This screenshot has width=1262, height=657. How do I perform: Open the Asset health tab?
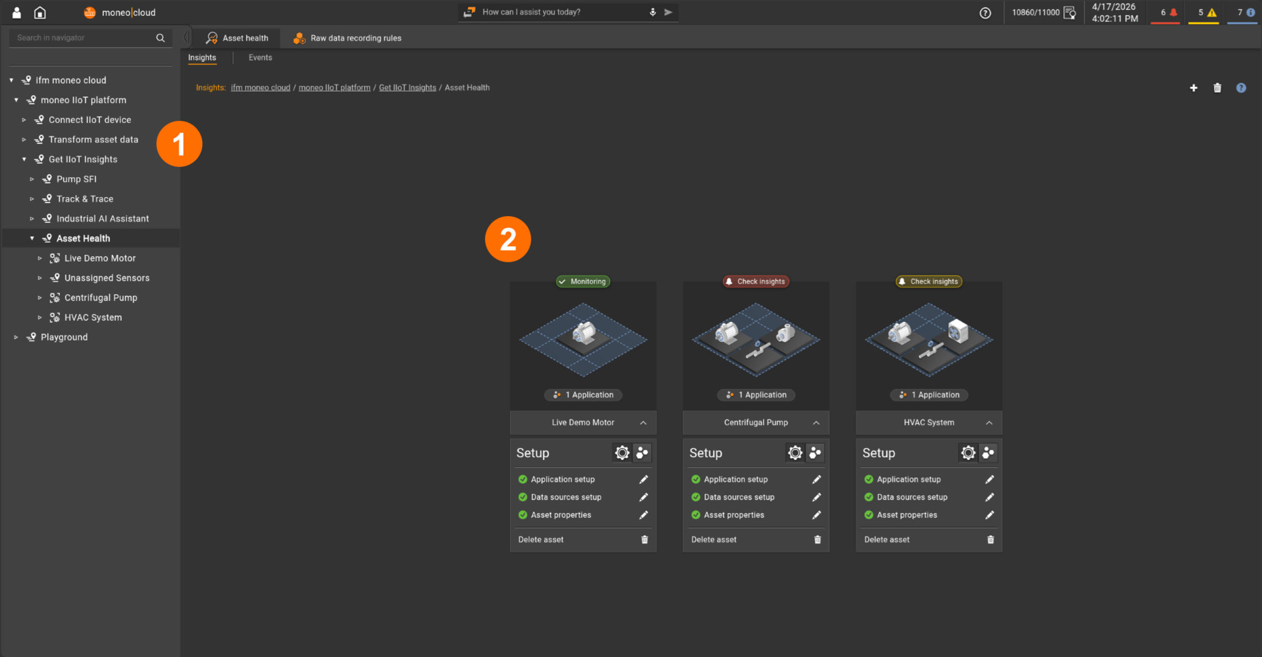237,38
